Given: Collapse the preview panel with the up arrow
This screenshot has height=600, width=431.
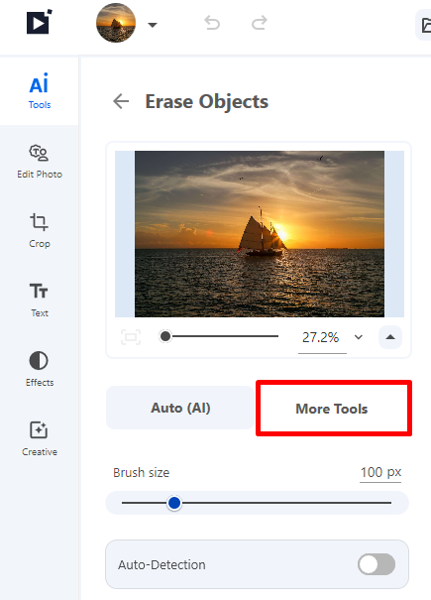Looking at the screenshot, I should pos(390,337).
